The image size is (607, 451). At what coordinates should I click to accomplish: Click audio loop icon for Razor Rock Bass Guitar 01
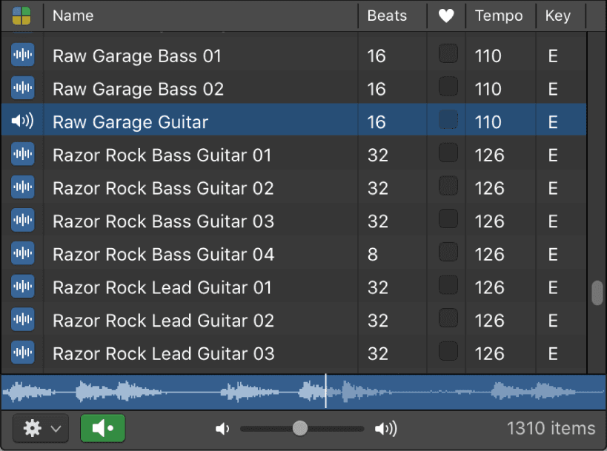(22, 154)
